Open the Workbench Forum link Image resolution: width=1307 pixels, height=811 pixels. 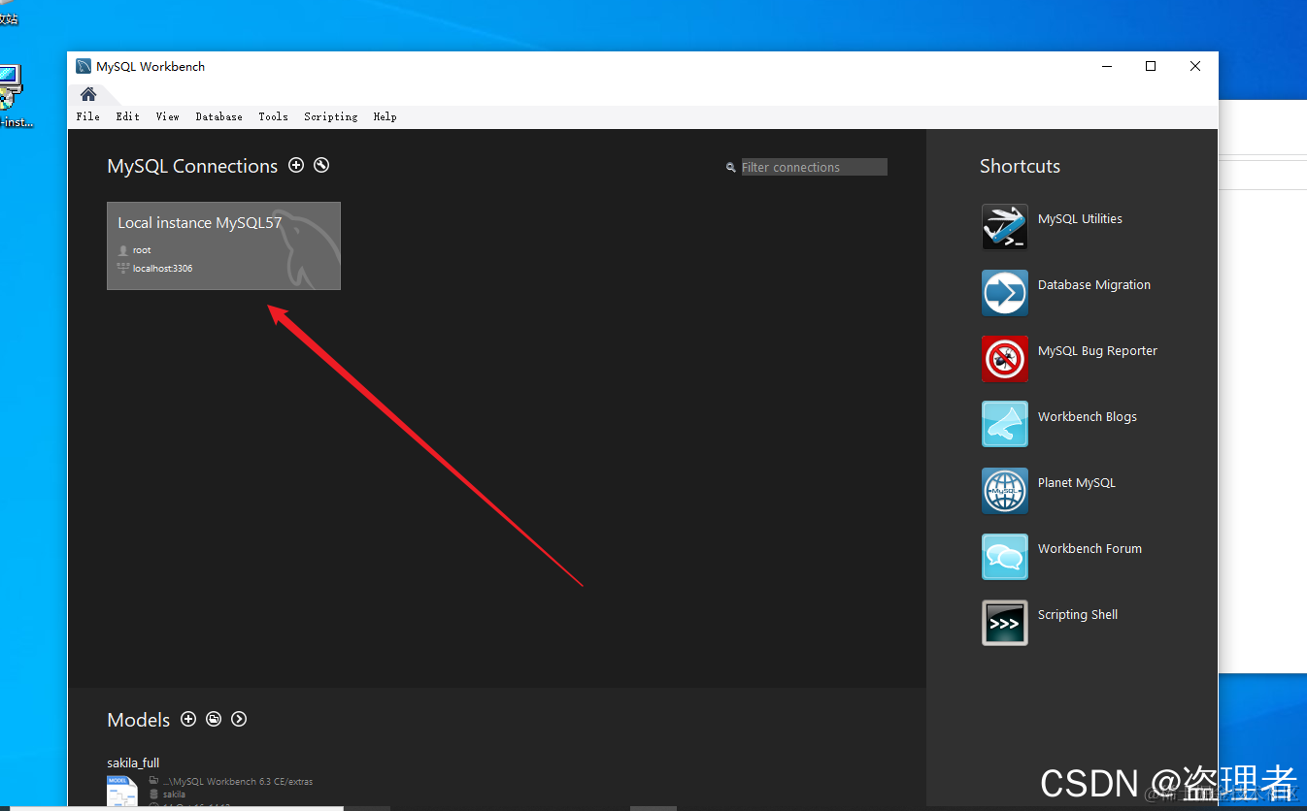point(1089,549)
